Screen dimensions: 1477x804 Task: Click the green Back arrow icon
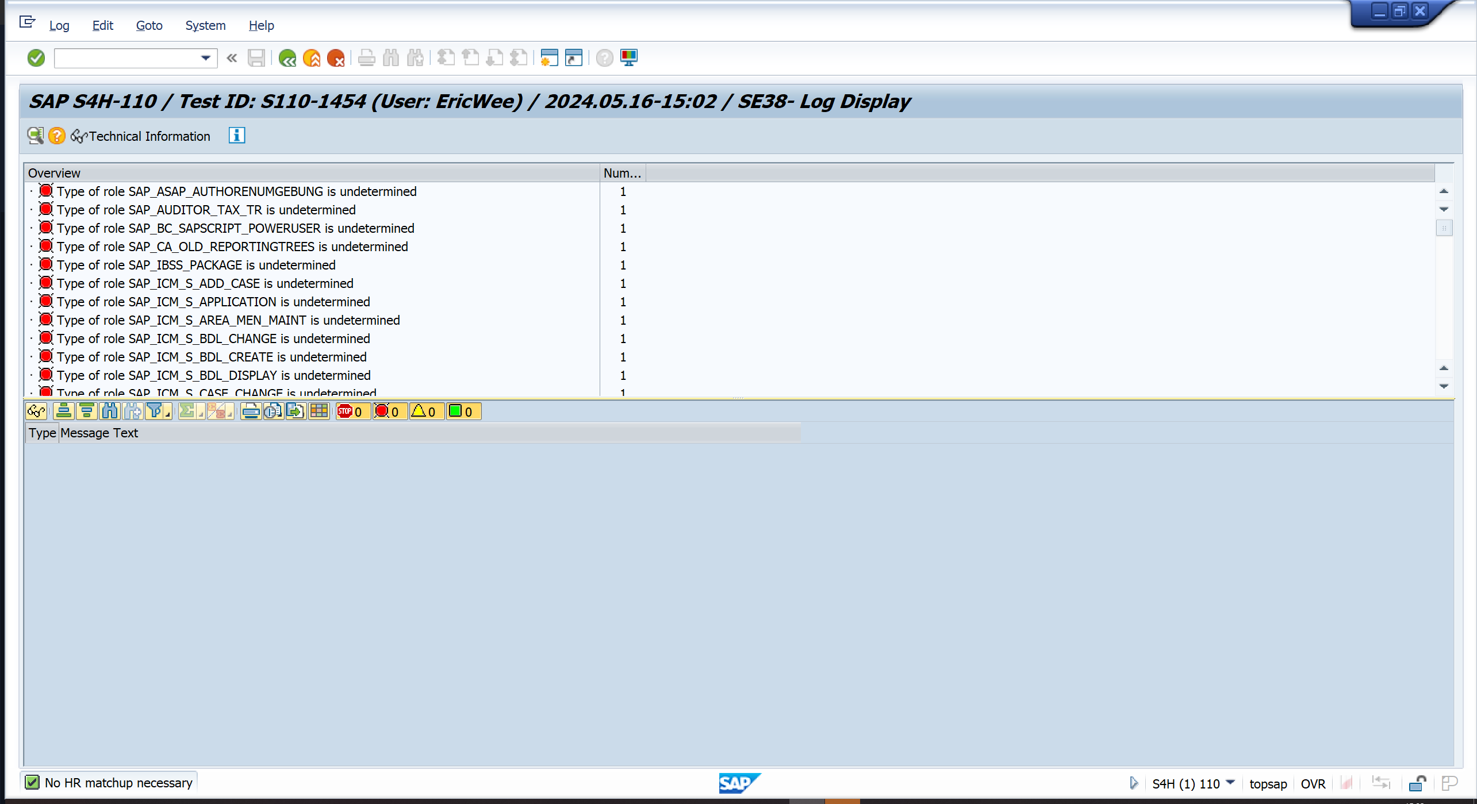pos(287,57)
